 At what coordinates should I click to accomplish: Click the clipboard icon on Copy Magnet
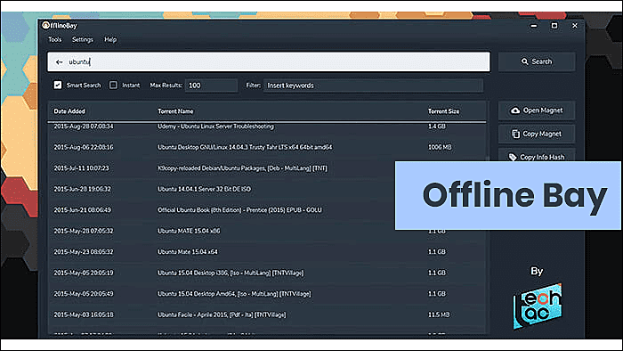coord(515,134)
